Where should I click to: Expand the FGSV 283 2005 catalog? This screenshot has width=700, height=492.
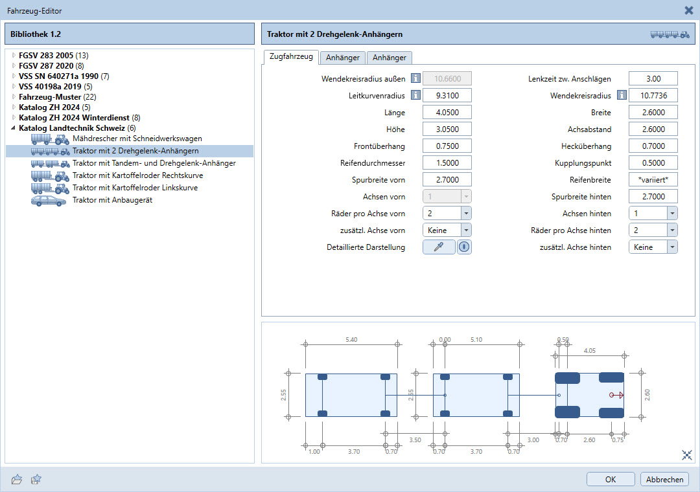14,56
